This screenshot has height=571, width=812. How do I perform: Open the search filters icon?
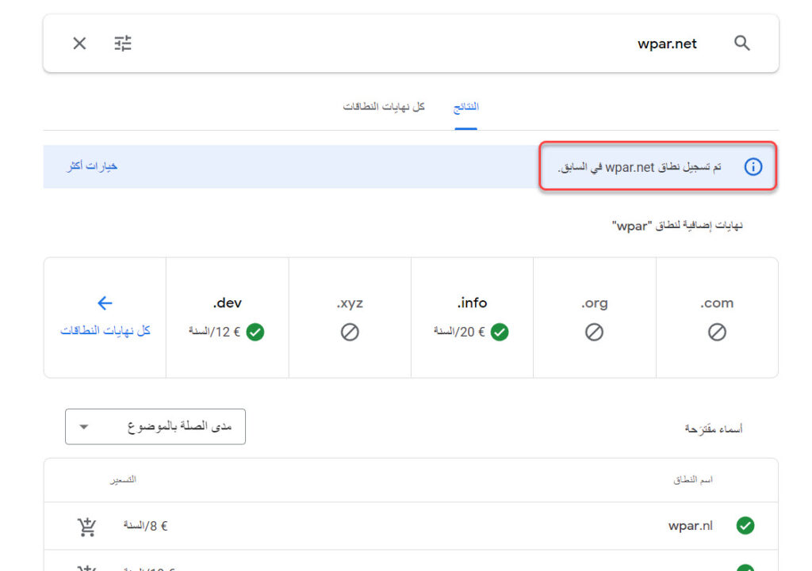[123, 44]
